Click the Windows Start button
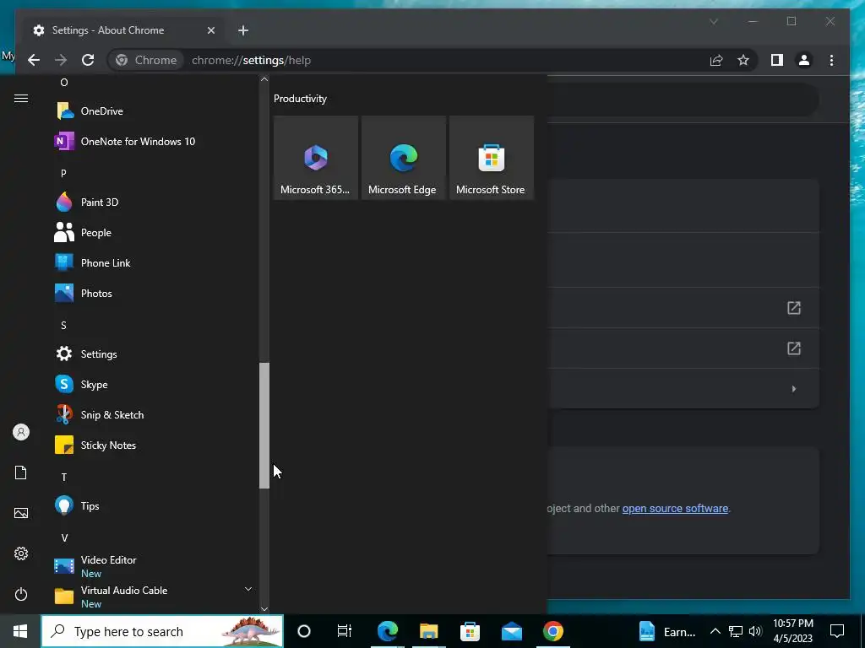 20,631
